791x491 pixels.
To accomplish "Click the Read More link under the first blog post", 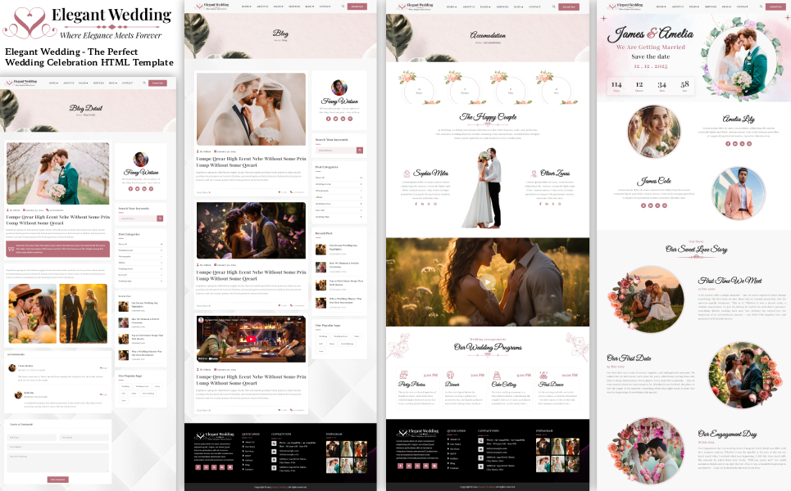I will (203, 192).
